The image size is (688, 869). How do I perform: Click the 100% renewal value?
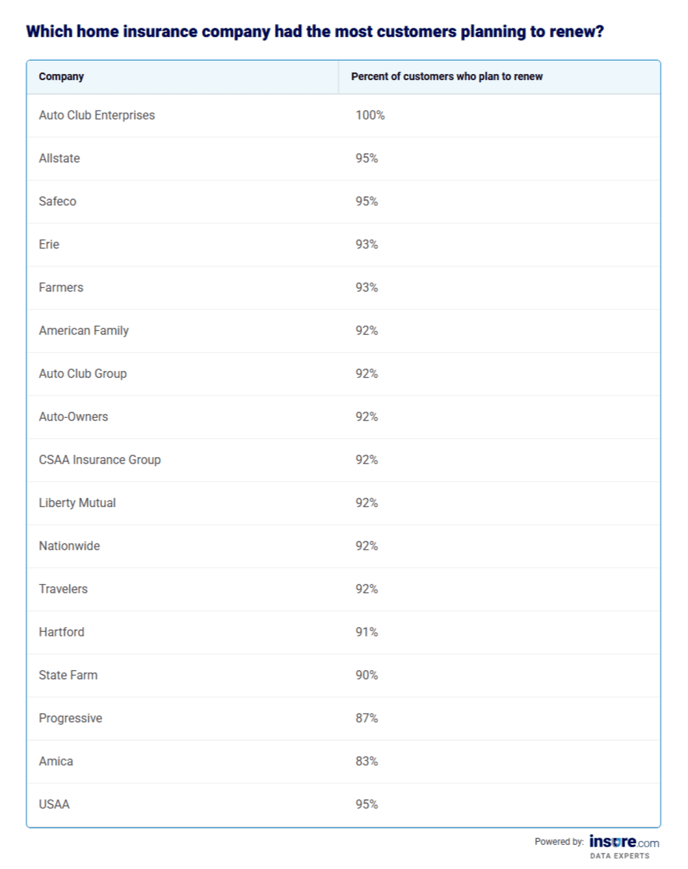point(370,115)
